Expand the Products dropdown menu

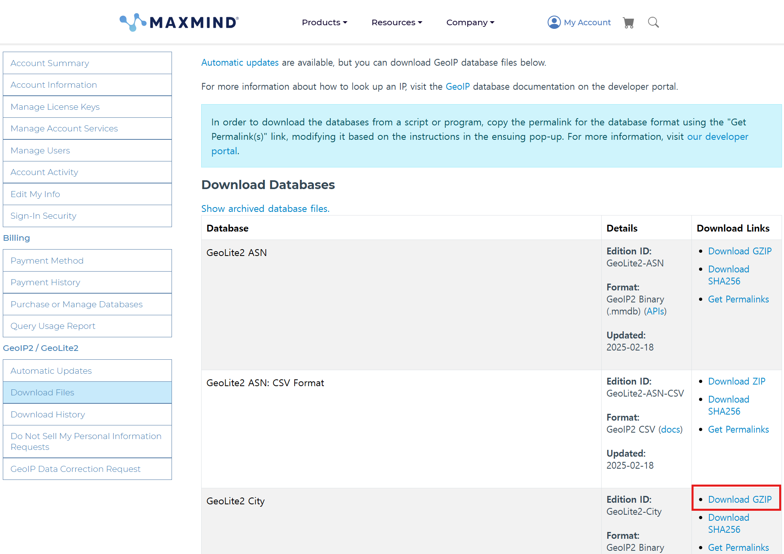324,22
